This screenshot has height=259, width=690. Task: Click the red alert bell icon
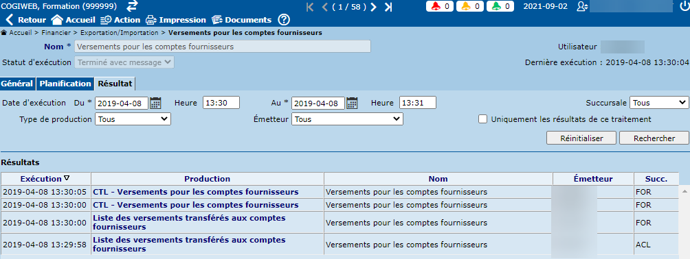[x=436, y=7]
